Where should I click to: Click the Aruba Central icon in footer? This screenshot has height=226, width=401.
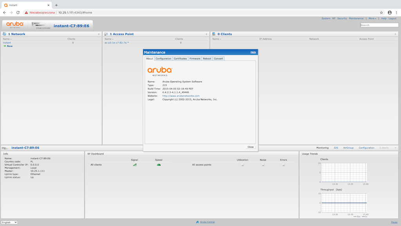pyautogui.click(x=197, y=222)
